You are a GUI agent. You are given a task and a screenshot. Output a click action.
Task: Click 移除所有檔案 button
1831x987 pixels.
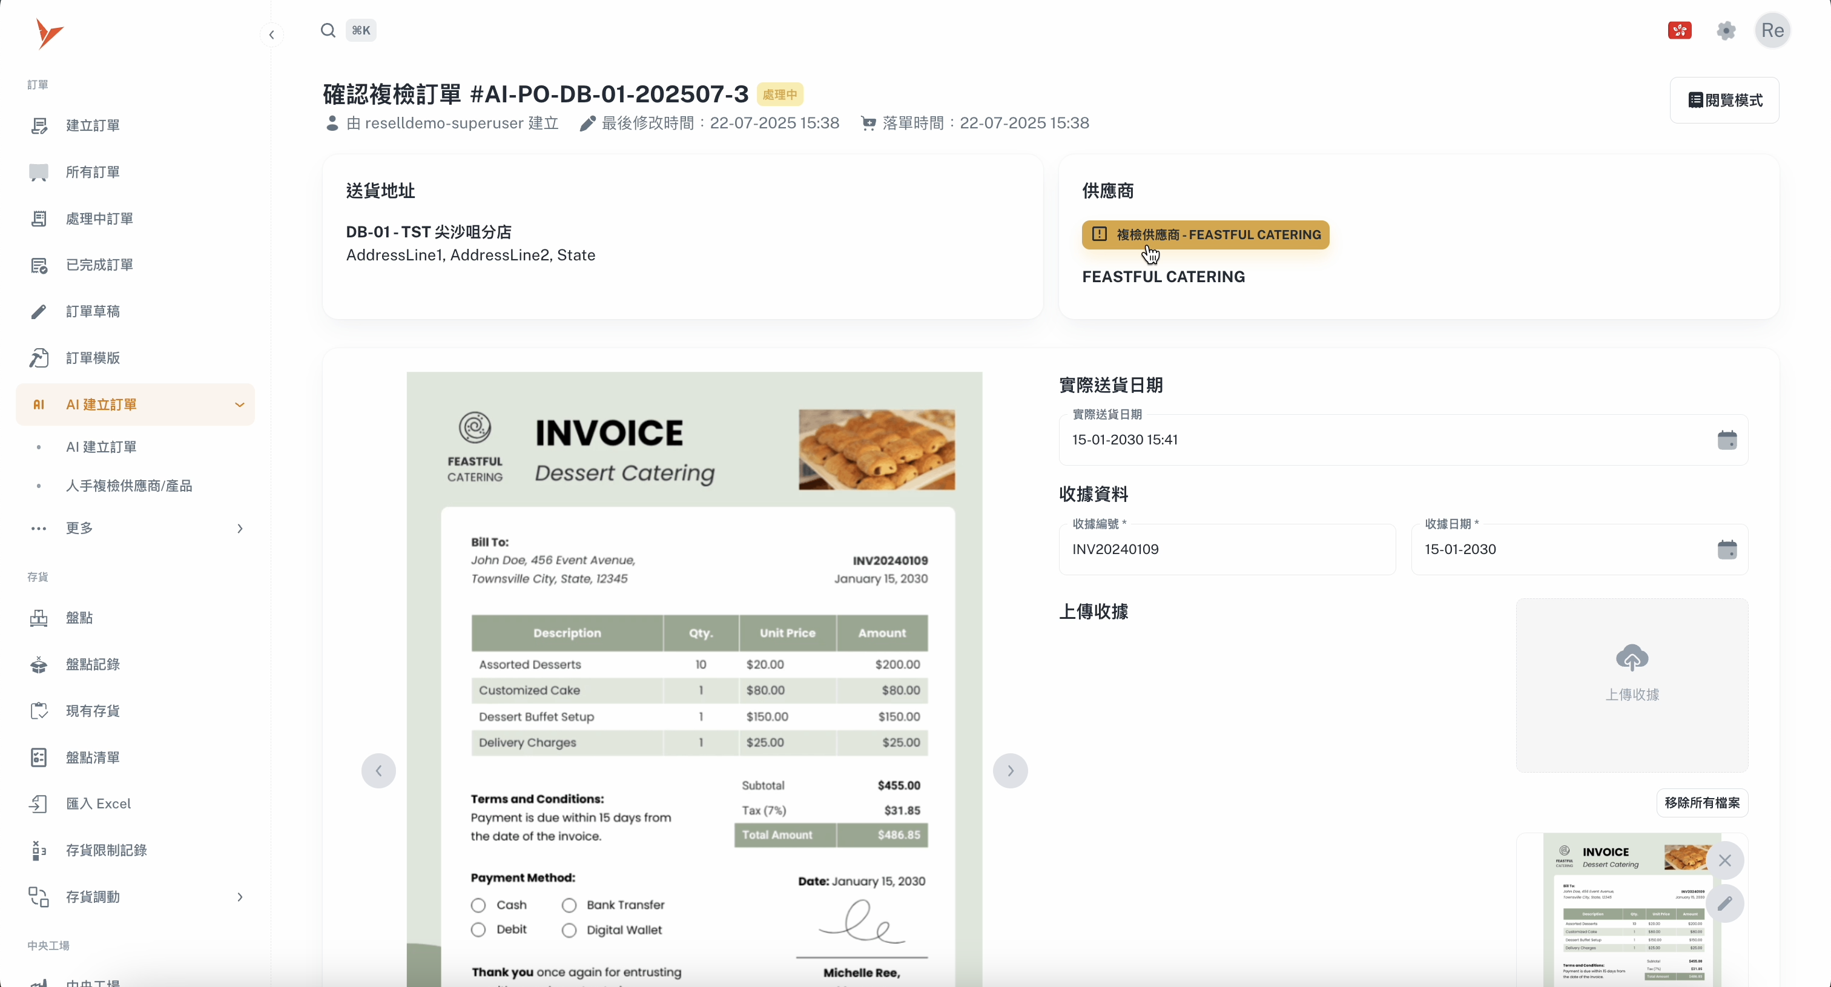tap(1701, 803)
